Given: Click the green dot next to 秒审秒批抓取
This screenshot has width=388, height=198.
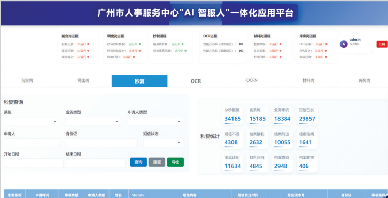Looking at the screenshot, I should click(x=139, y=44).
